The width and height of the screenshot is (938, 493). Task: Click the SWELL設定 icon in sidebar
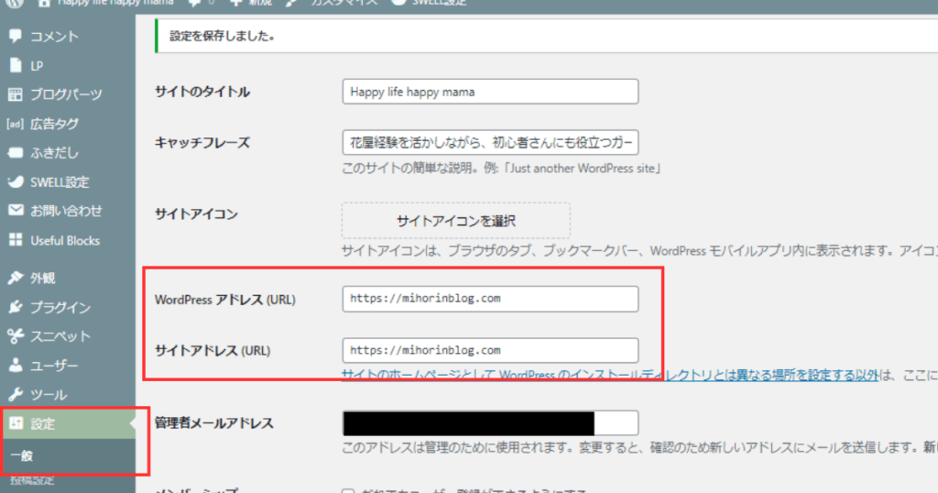15,181
